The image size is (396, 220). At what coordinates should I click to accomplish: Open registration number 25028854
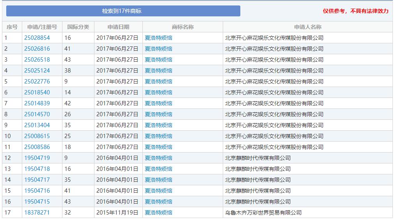click(37, 38)
